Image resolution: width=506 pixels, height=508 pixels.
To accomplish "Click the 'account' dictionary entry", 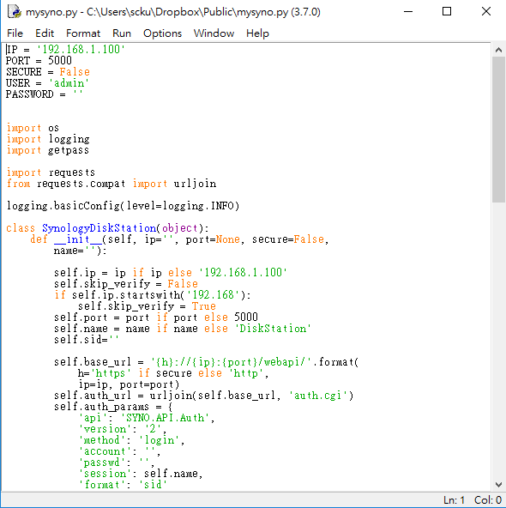I will point(119,451).
